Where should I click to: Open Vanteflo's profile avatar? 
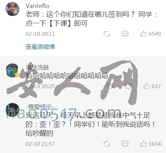(x=12, y=9)
